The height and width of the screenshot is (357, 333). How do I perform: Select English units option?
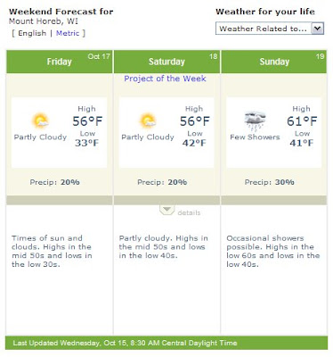(32, 33)
